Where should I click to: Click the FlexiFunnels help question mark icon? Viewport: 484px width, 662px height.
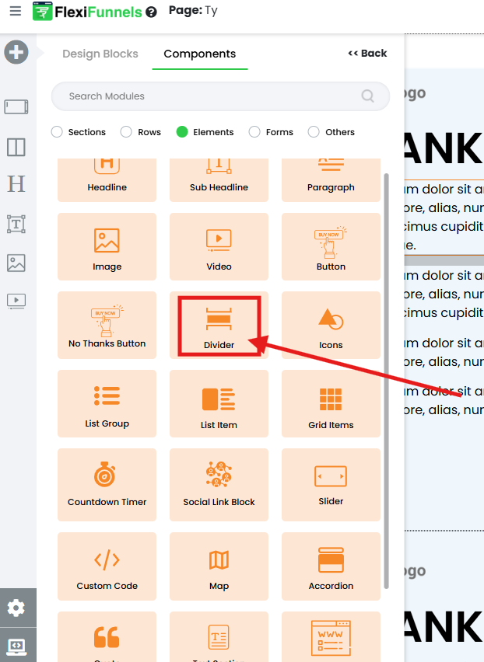(x=151, y=12)
